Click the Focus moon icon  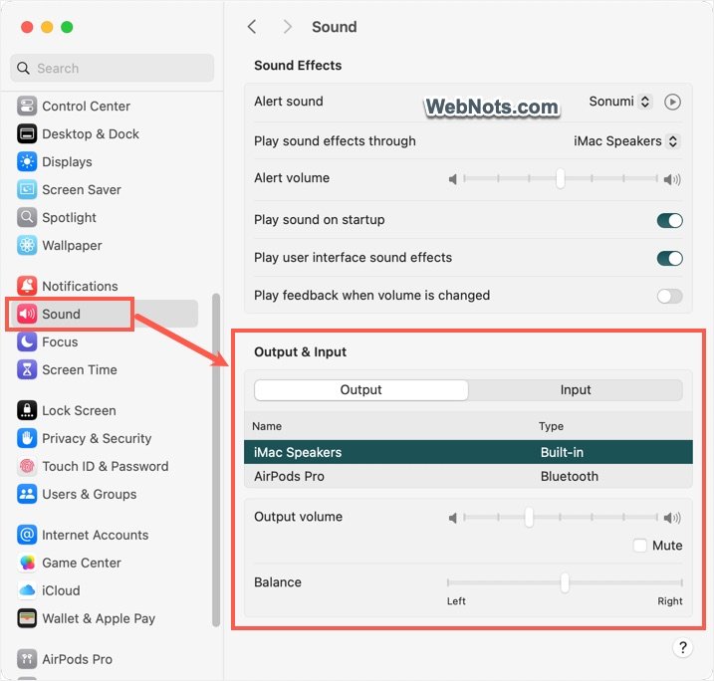tap(27, 342)
